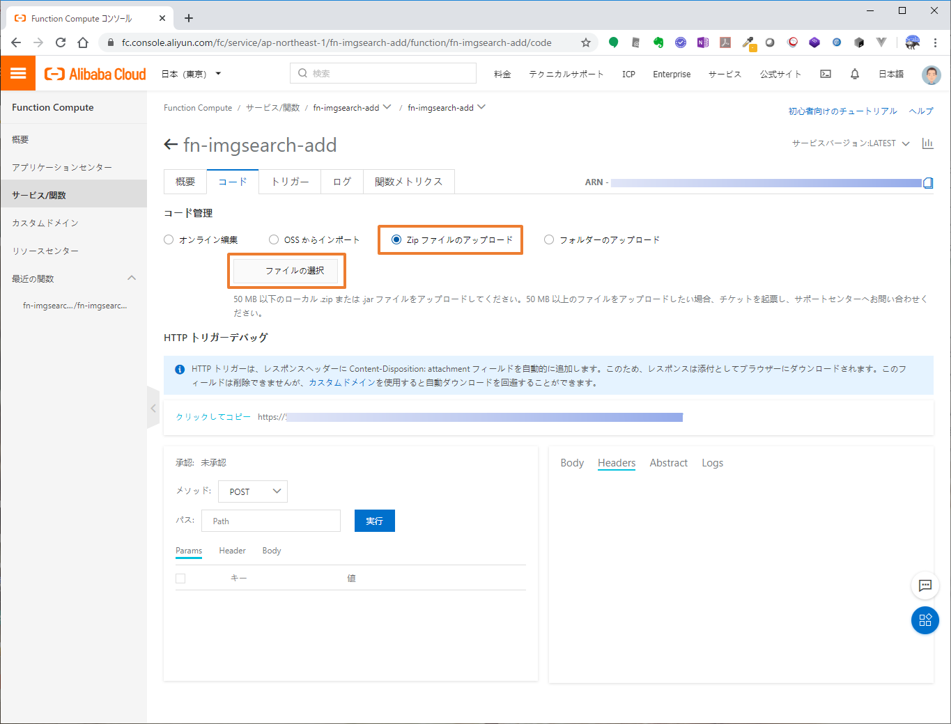
Task: Close the Function Compute browser tab
Action: [162, 19]
